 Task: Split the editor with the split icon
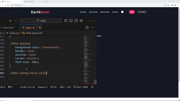click(x=87, y=27)
